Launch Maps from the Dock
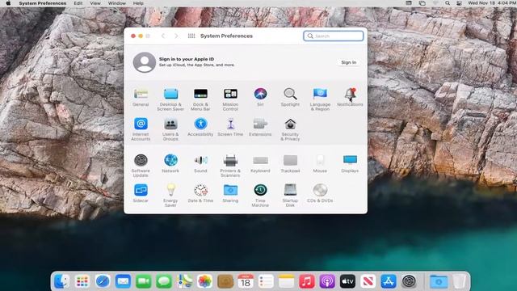The height and width of the screenshot is (291, 517). (x=184, y=281)
